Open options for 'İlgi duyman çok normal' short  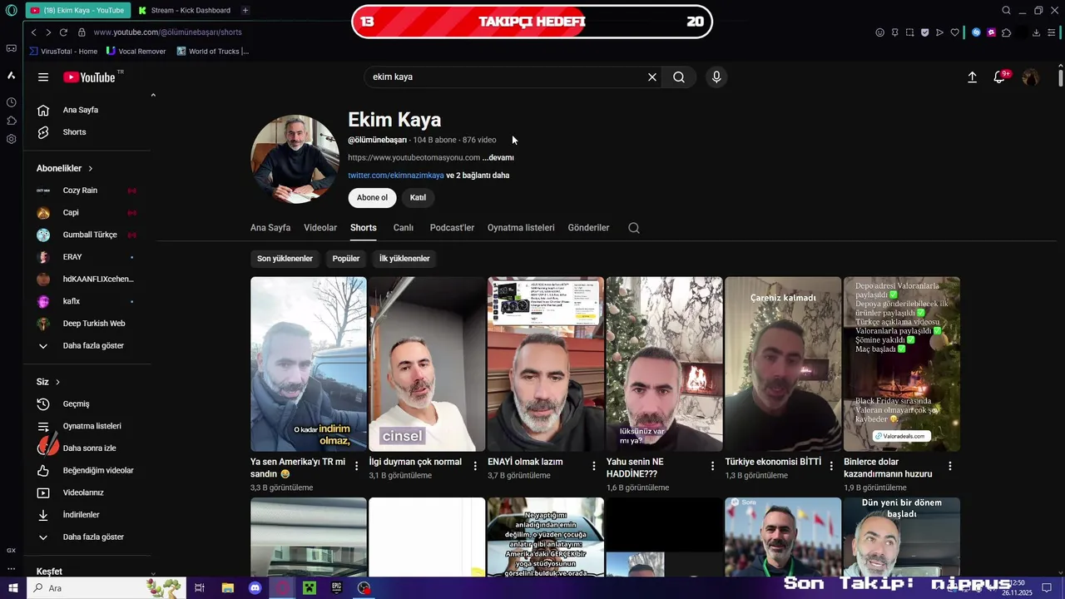coord(476,466)
